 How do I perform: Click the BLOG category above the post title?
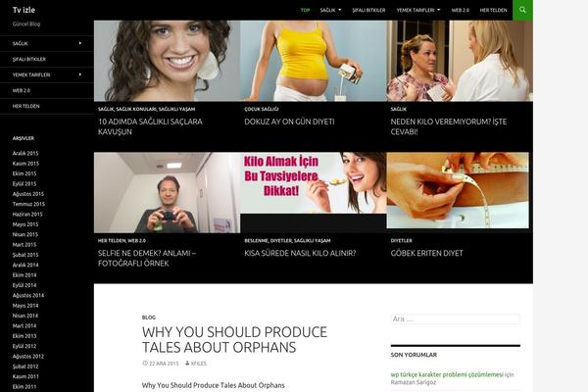pyautogui.click(x=149, y=318)
